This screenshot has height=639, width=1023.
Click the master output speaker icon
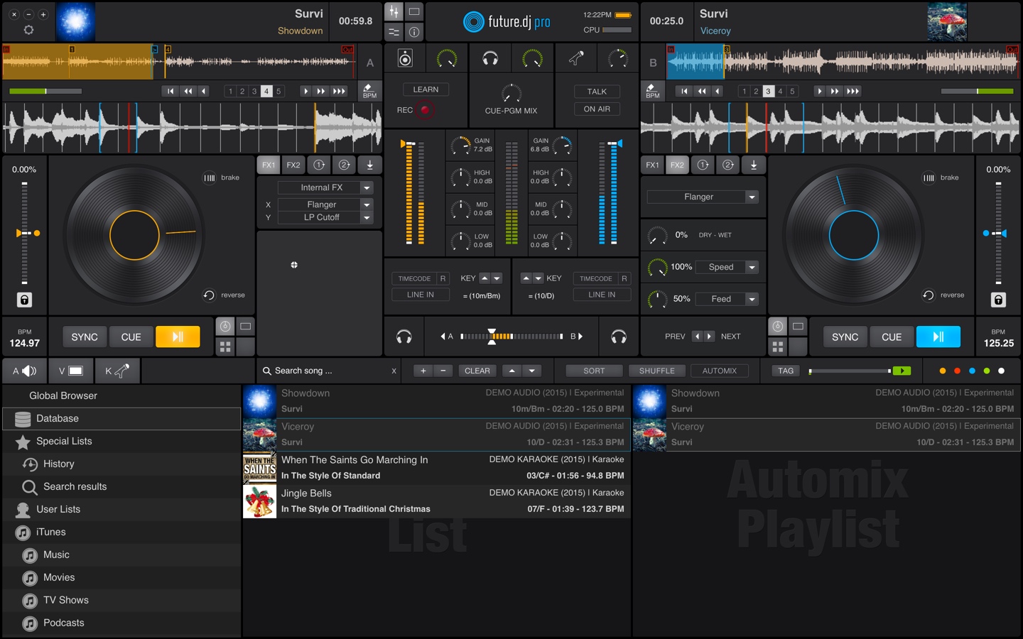(404, 58)
